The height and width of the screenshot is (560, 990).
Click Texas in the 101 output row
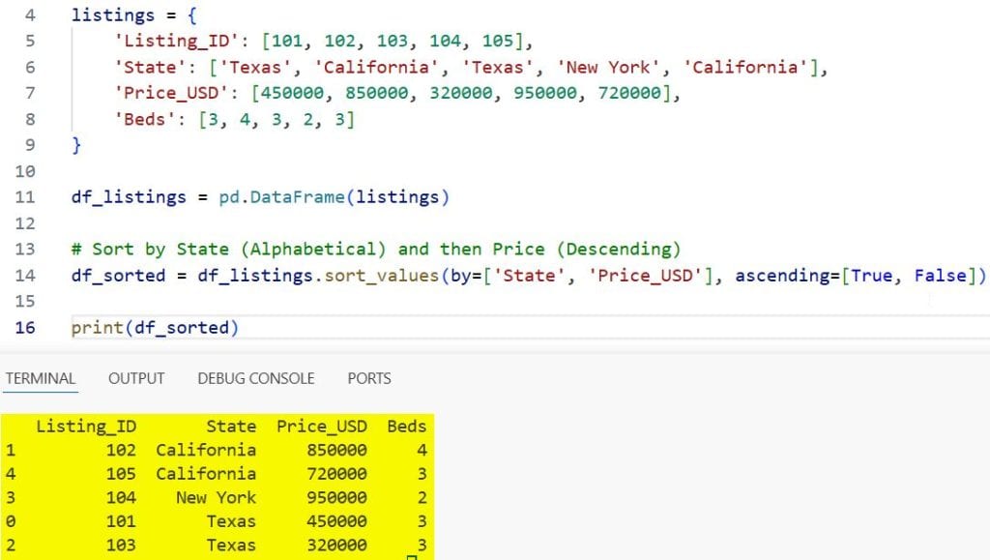(x=231, y=521)
